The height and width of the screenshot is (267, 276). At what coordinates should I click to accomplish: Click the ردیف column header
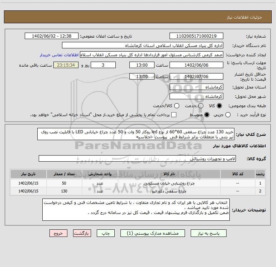260,174
